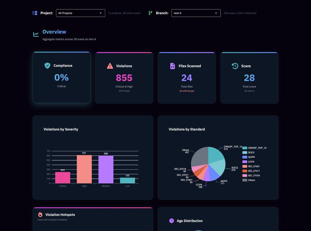Click the Age Distribution clock icon
Screen dimensions: 311x231
tap(172, 221)
